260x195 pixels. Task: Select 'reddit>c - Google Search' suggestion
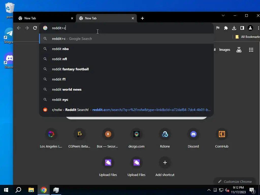(126, 39)
